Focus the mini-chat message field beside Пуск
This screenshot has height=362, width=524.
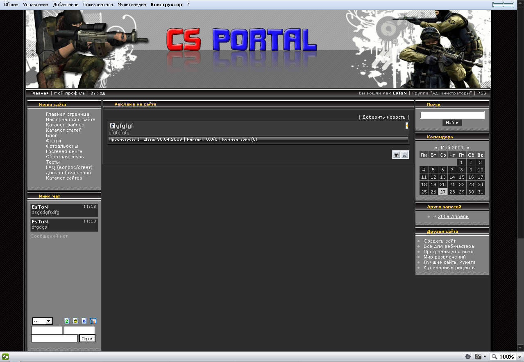click(x=54, y=339)
